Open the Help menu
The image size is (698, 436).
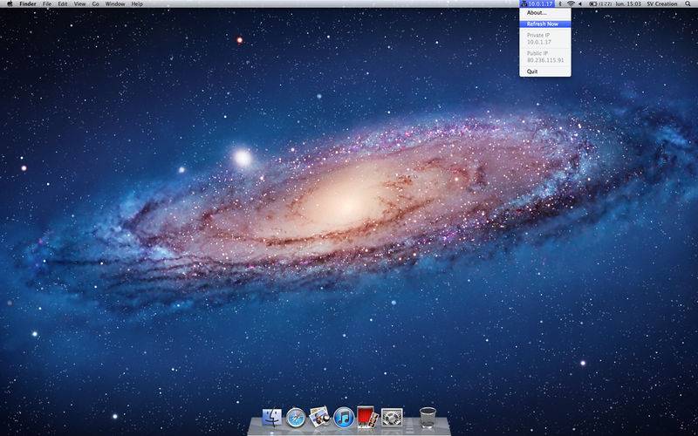point(138,4)
